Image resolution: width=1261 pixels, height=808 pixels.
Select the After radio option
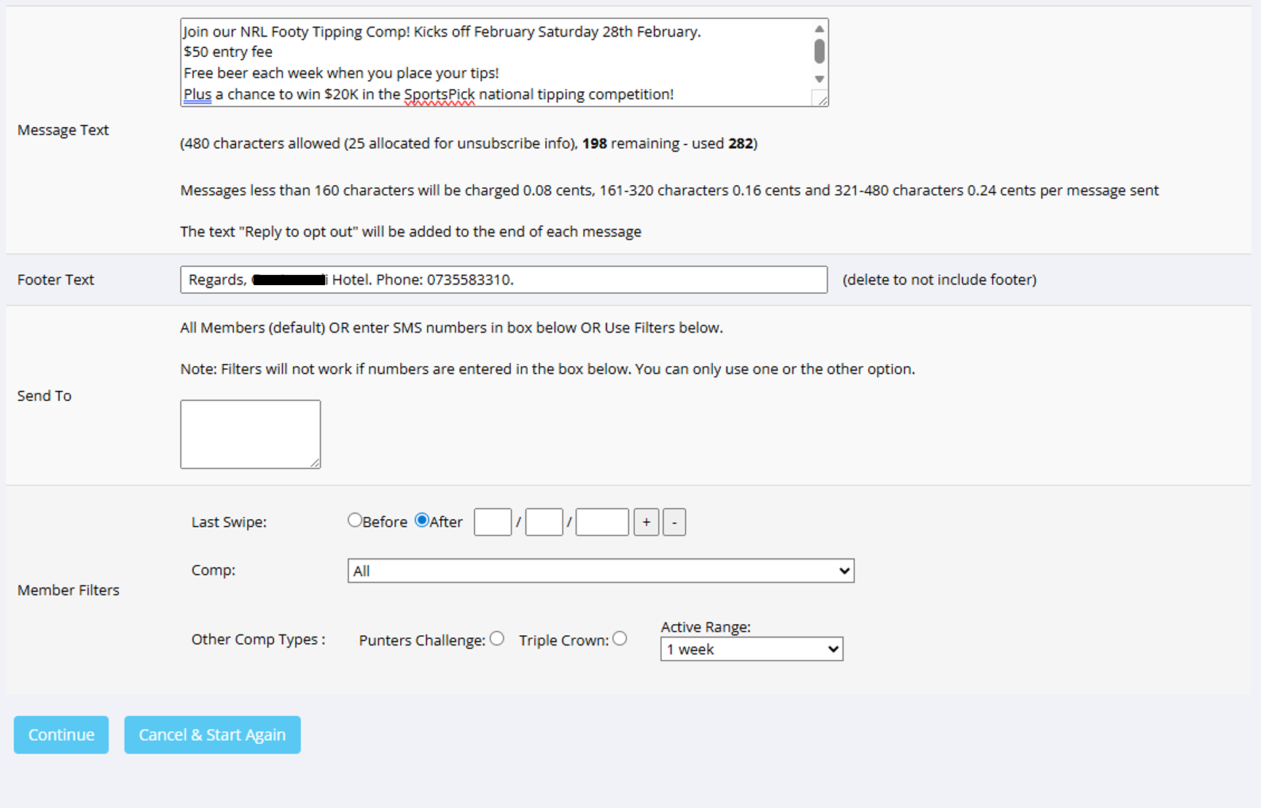(x=421, y=520)
